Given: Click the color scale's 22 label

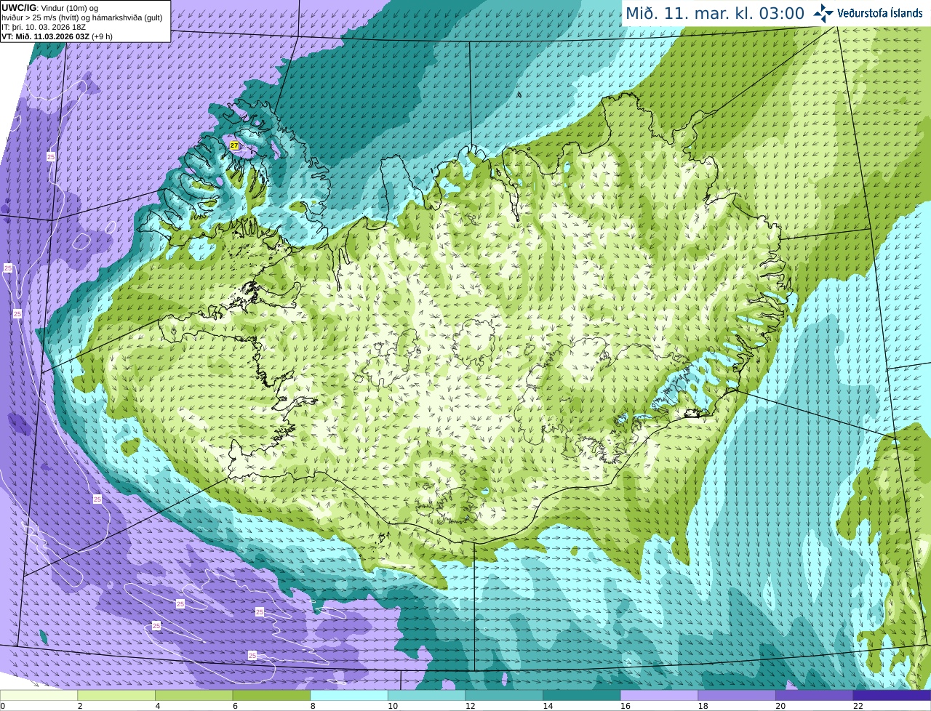Looking at the screenshot, I should 858,706.
